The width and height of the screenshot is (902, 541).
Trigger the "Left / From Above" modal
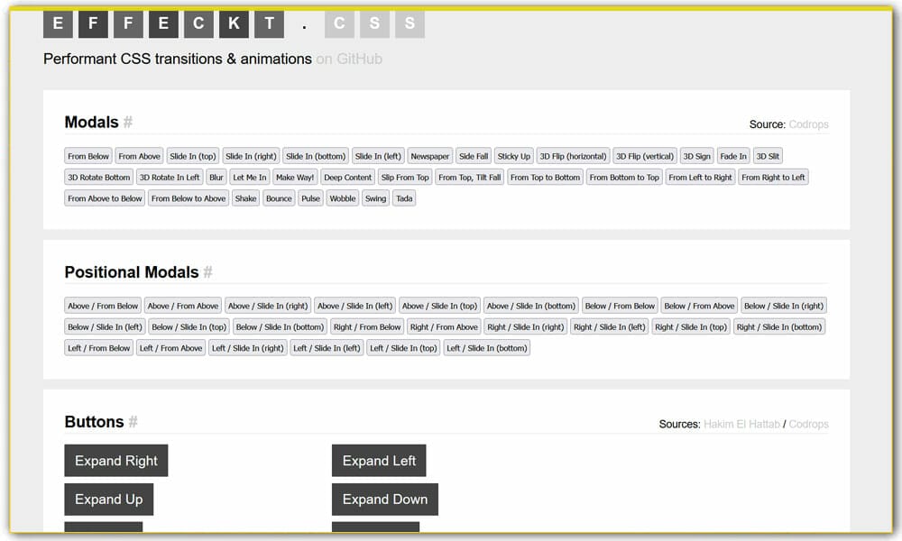point(170,348)
